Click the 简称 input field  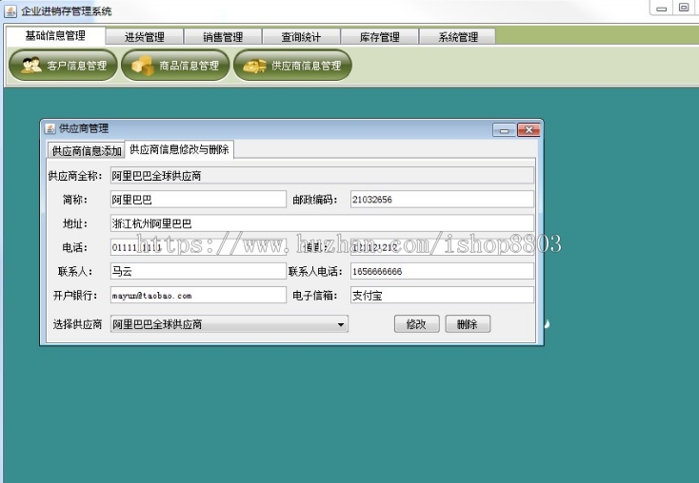pos(198,199)
